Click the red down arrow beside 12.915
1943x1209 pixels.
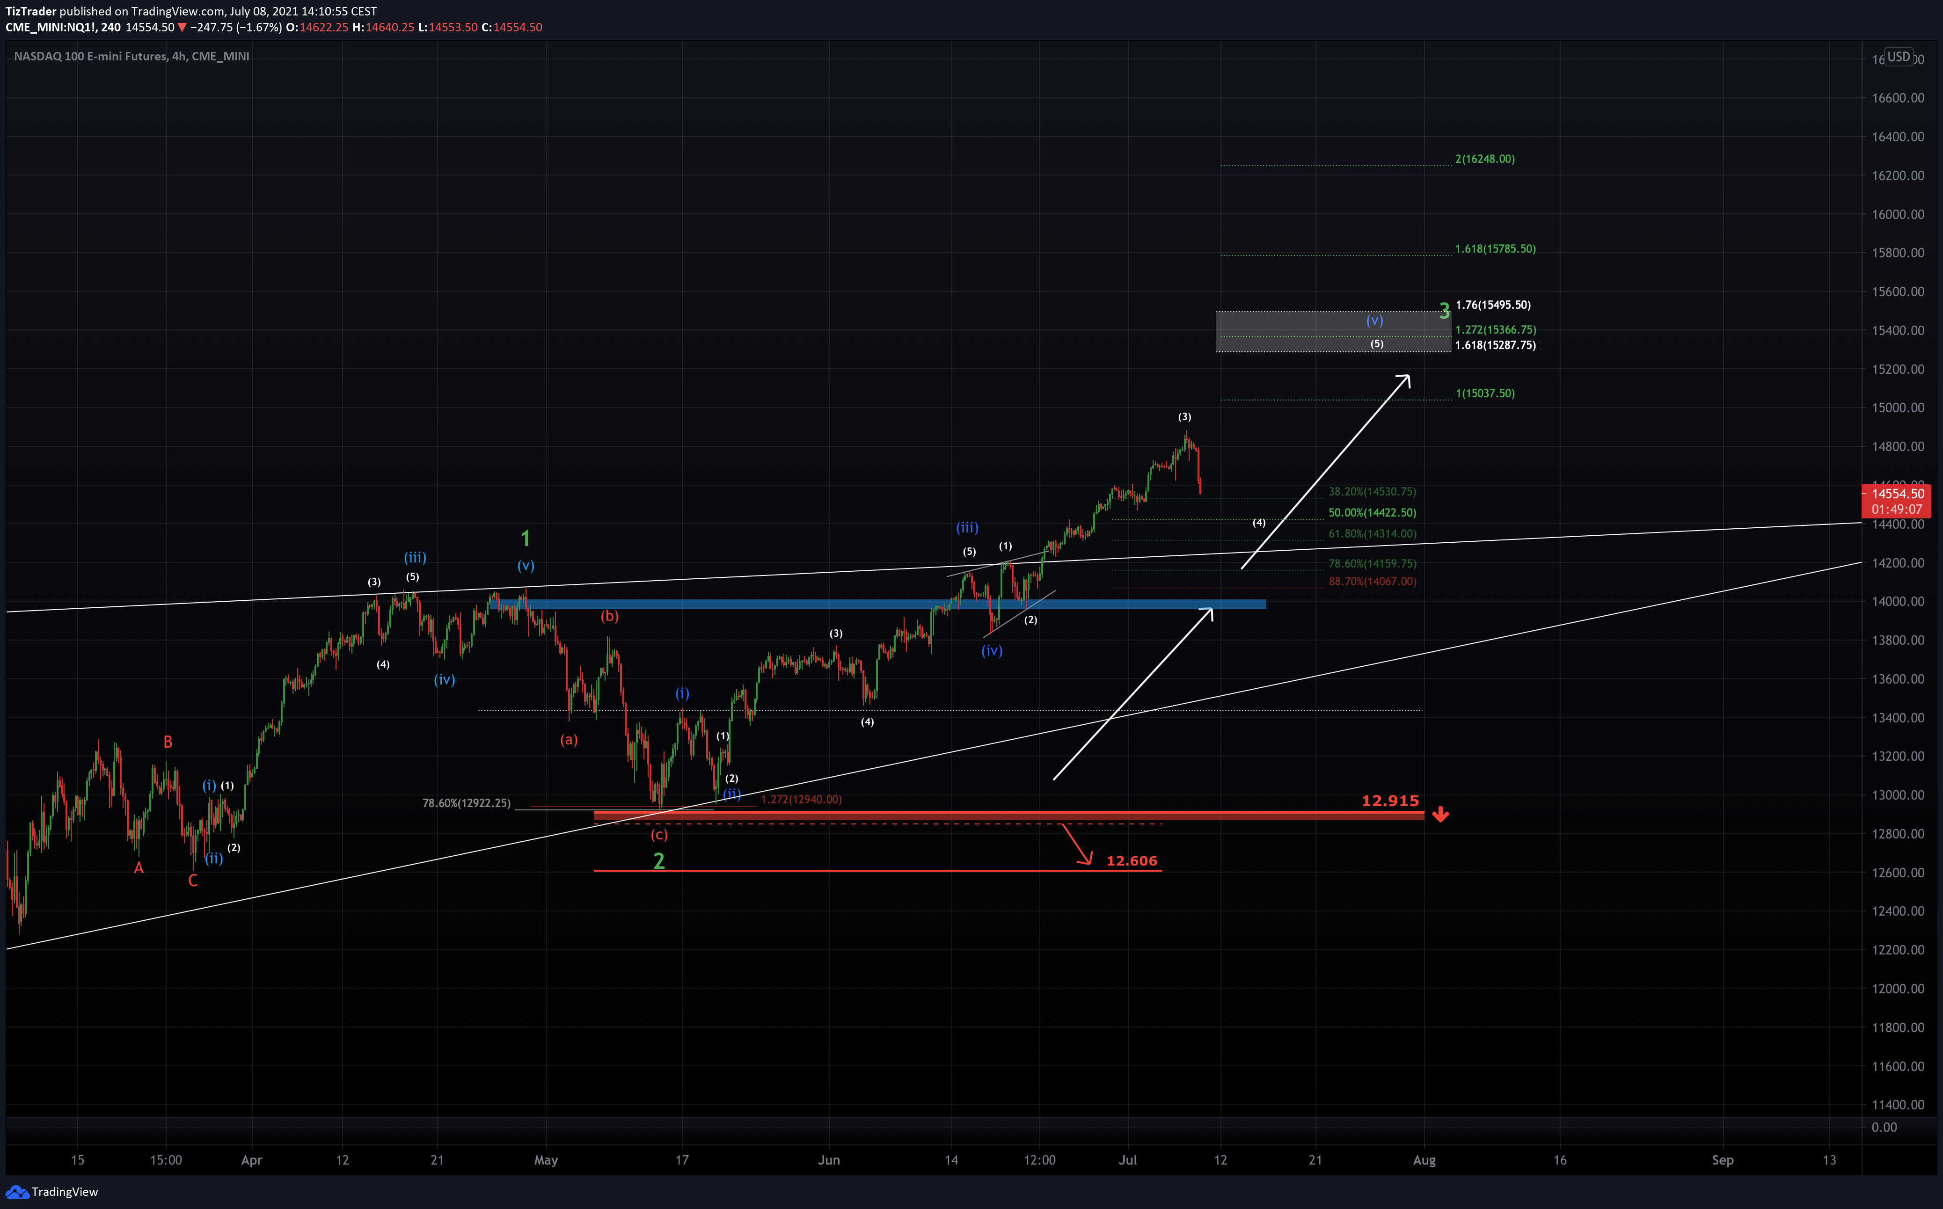(1440, 815)
